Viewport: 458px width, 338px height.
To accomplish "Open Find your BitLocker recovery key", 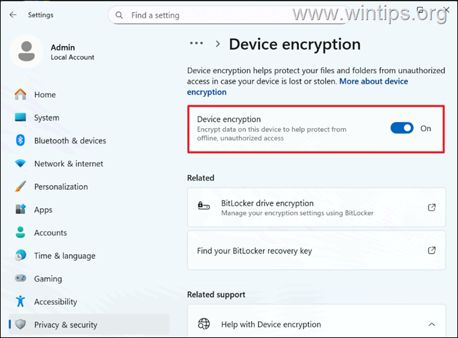I will coord(316,250).
